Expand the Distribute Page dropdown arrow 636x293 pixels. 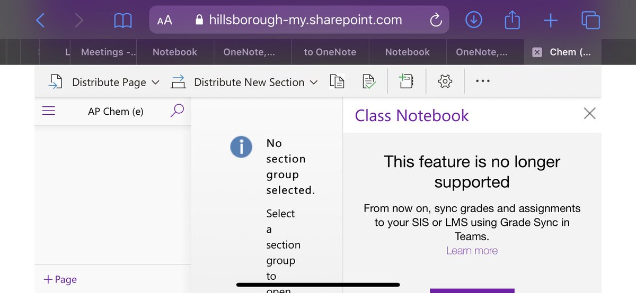tap(155, 83)
